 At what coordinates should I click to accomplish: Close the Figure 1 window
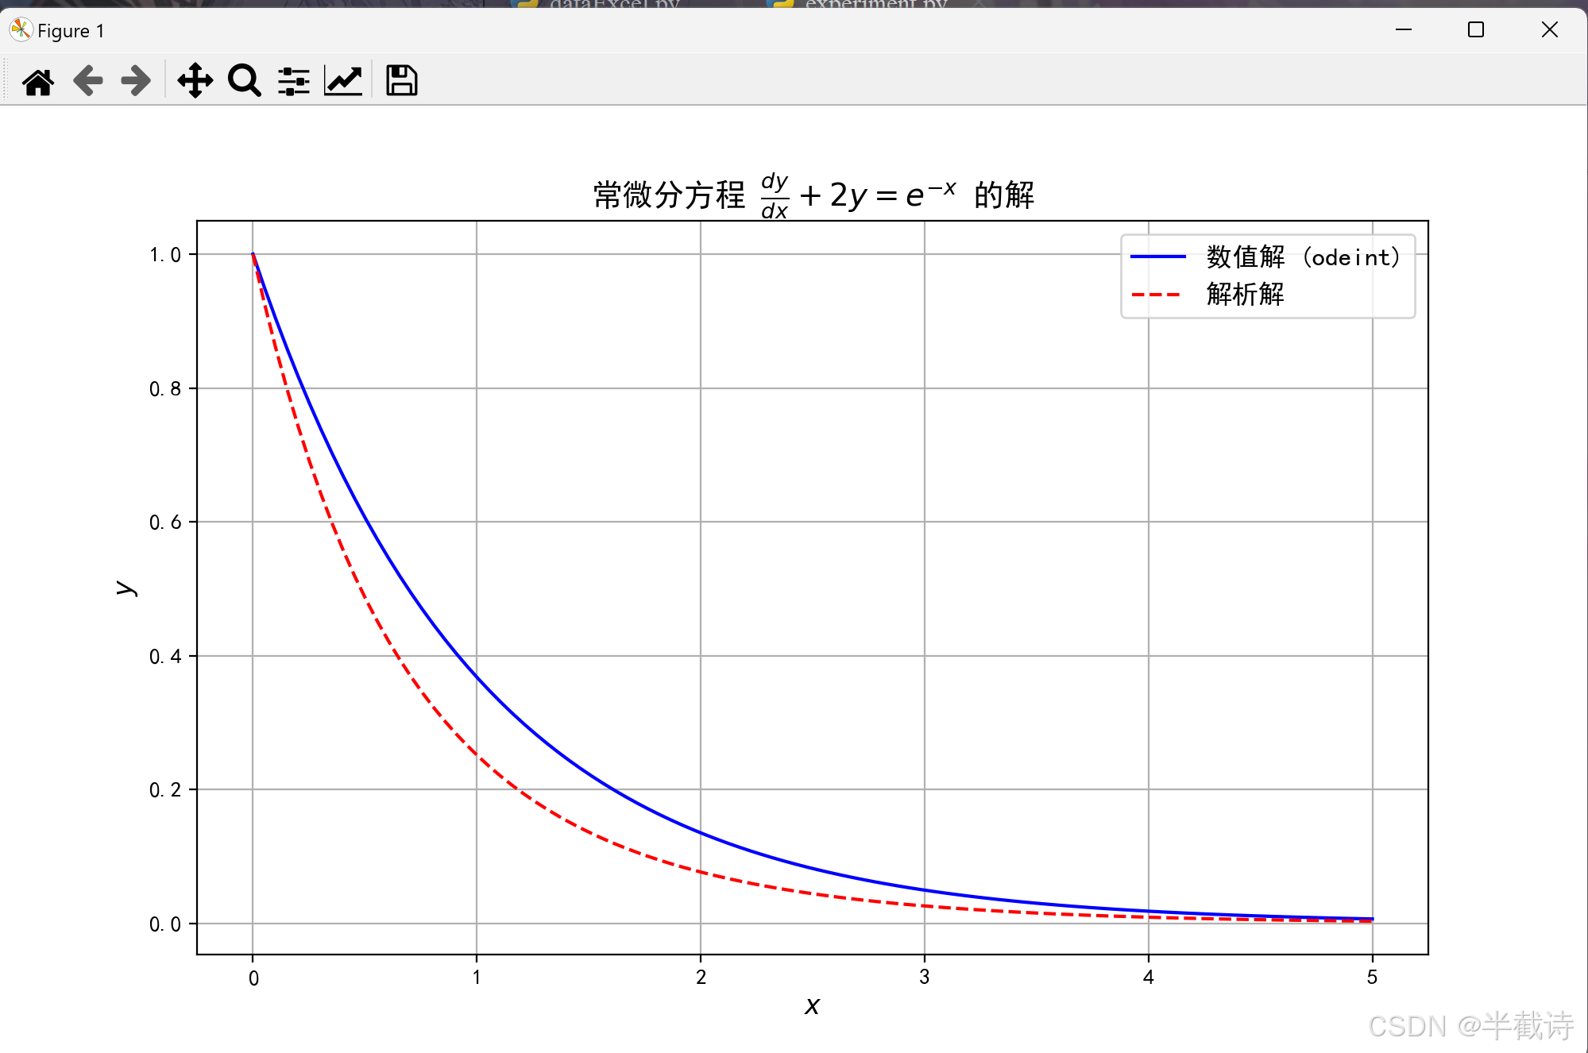pos(1549,30)
